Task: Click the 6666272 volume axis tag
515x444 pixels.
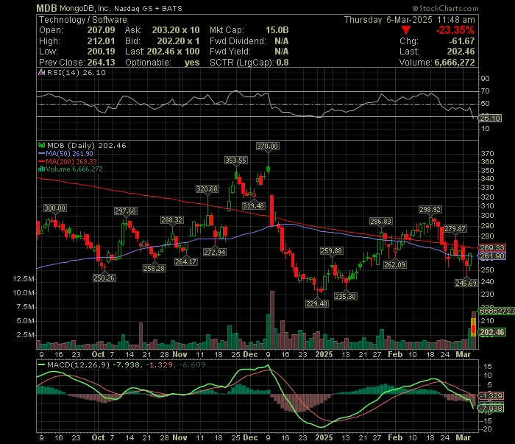Action: [497, 311]
